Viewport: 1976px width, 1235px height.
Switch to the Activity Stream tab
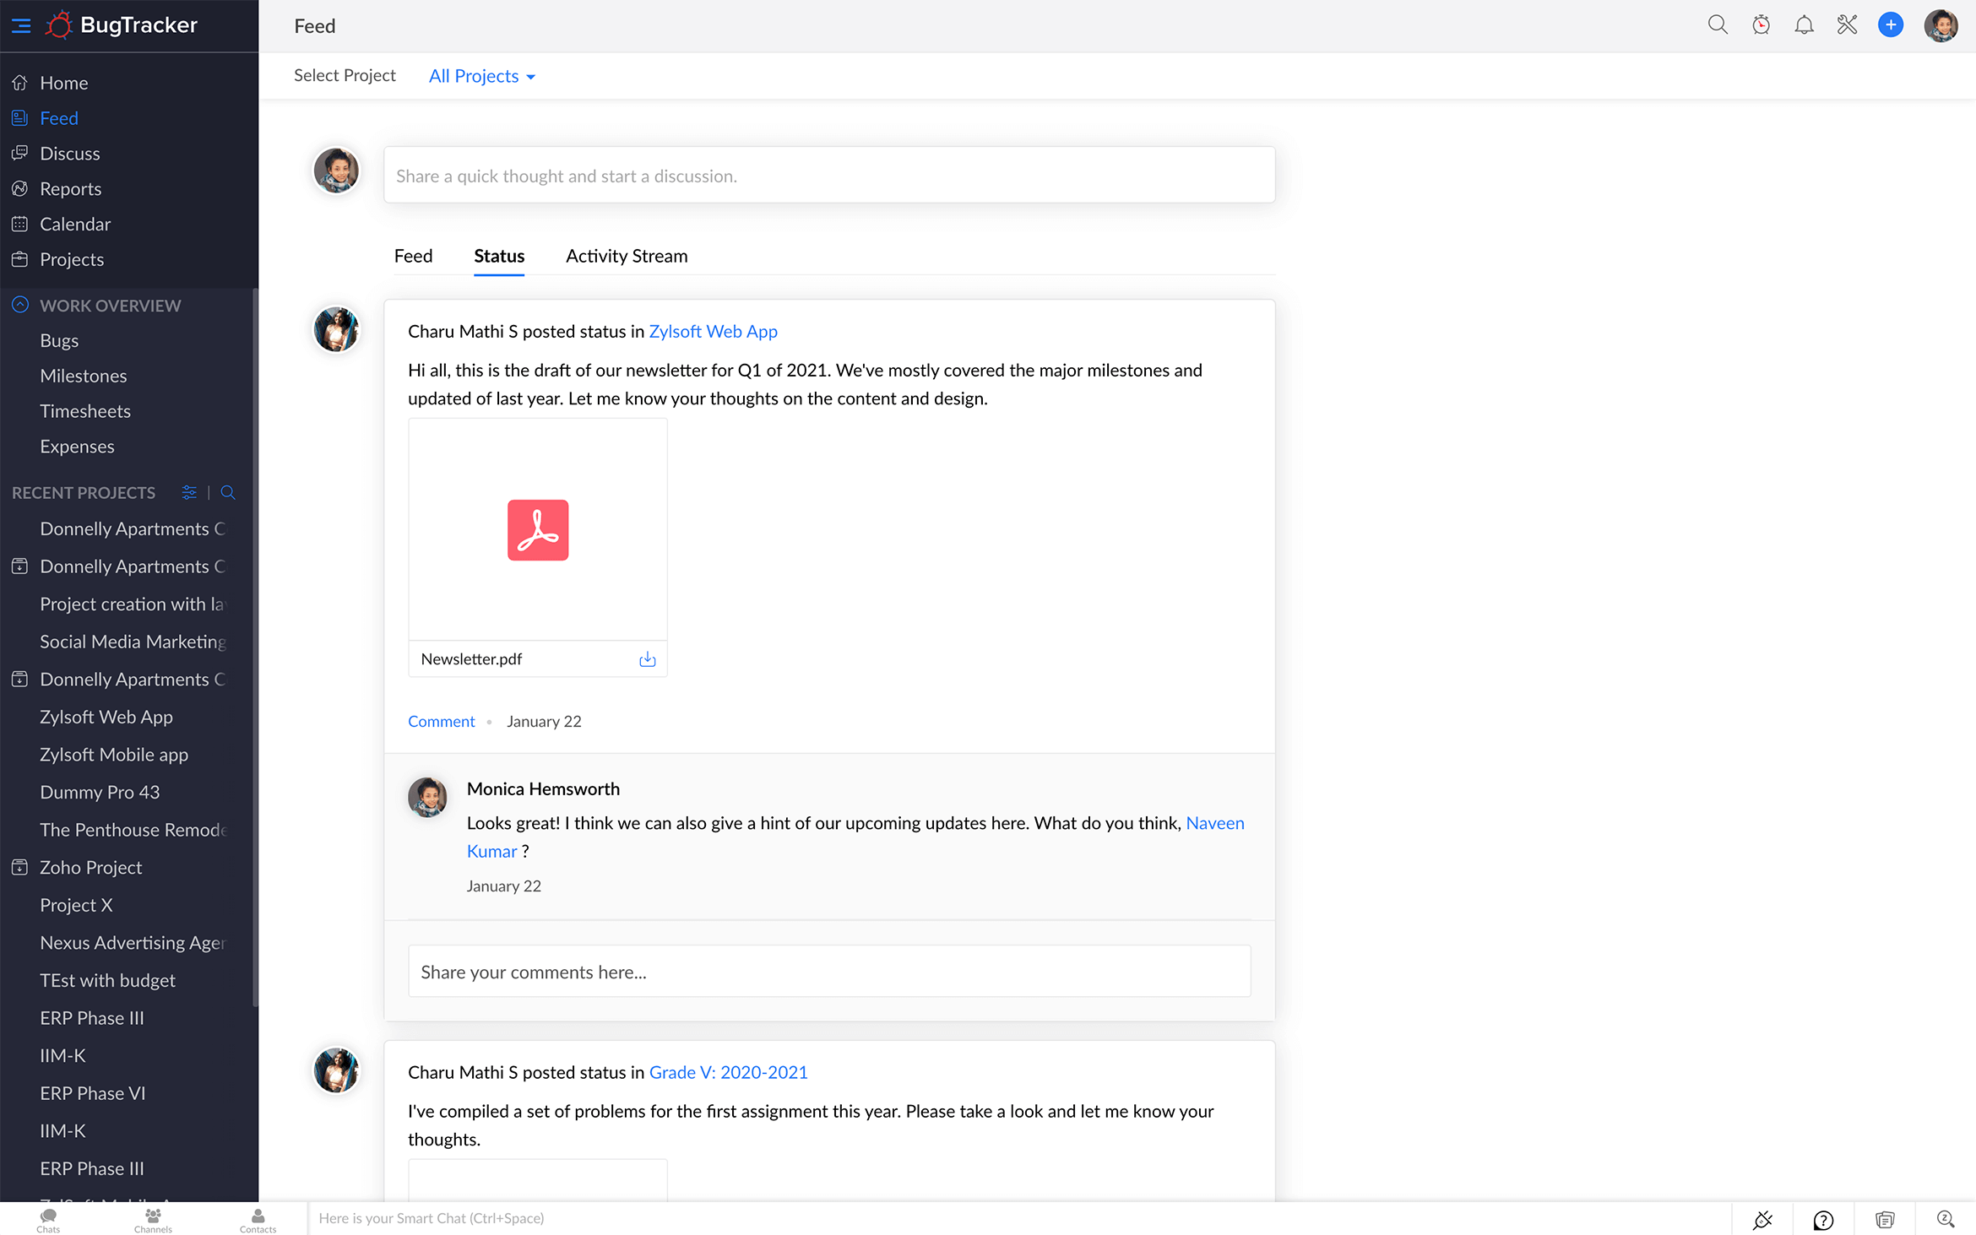[627, 256]
